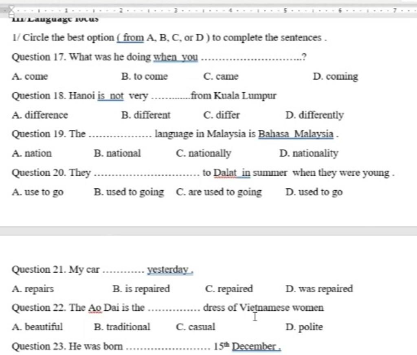The width and height of the screenshot is (417, 355).
Task: Select answer 'B. is repaired'
Action: (x=141, y=289)
